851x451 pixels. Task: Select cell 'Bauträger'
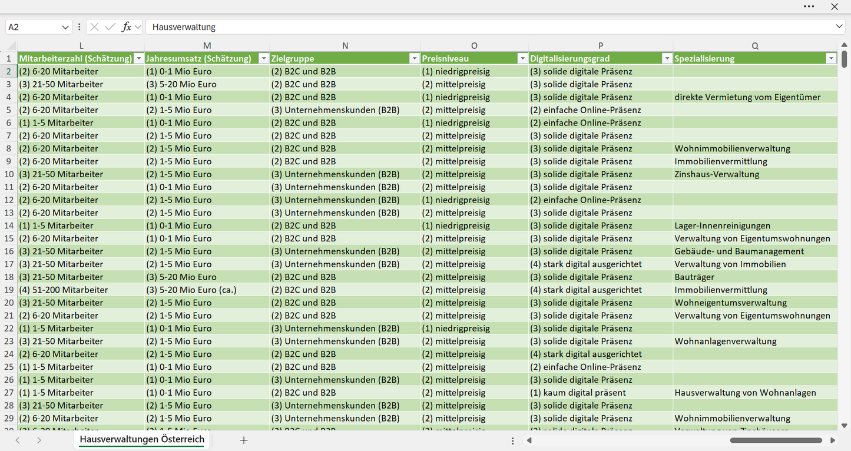pos(755,277)
